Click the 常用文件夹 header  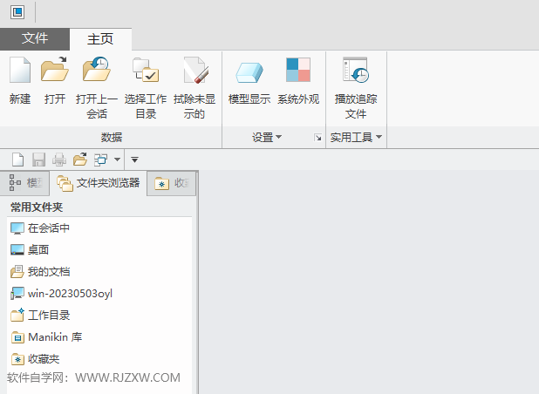(x=37, y=207)
